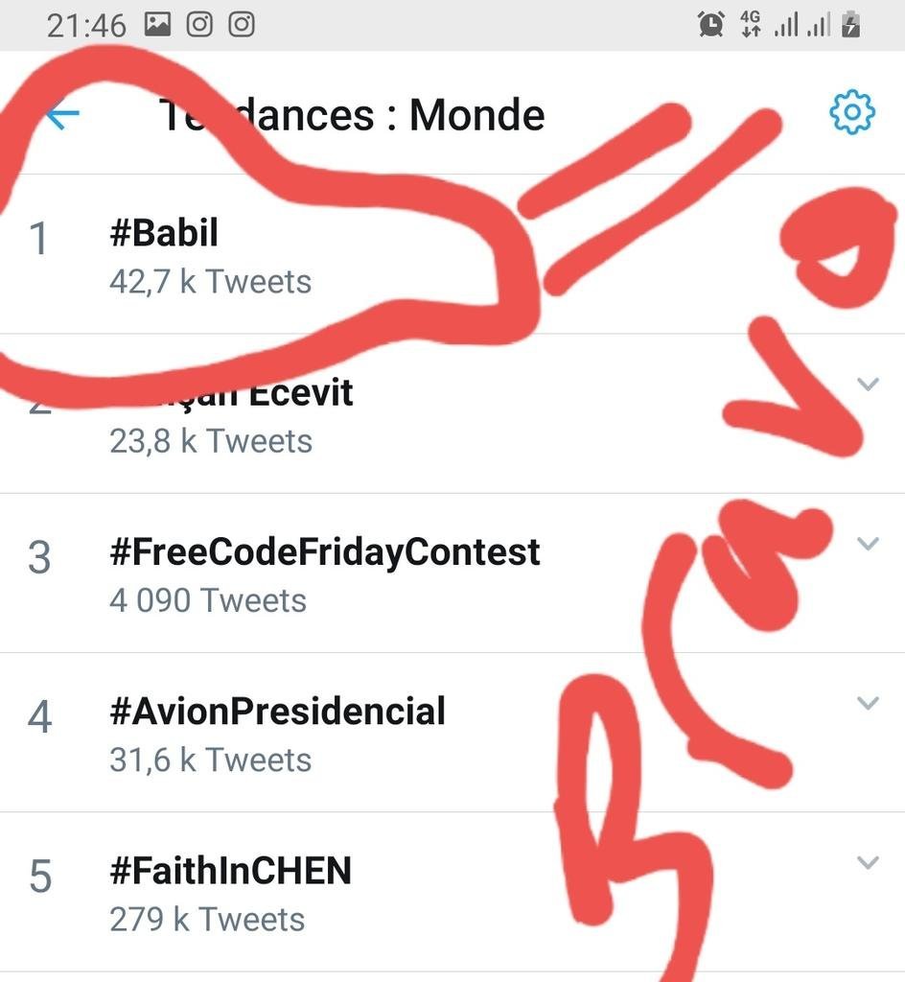The width and height of the screenshot is (905, 982).
Task: View the #AvionPresidencial trend
Action: pos(278,712)
